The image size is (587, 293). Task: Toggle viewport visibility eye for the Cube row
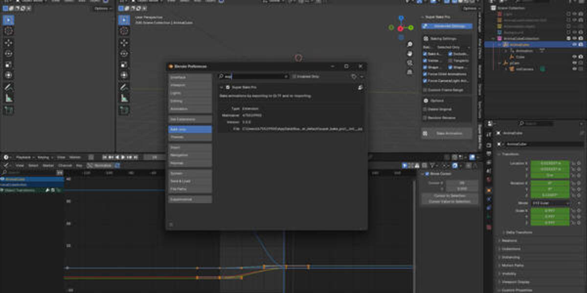point(574,57)
